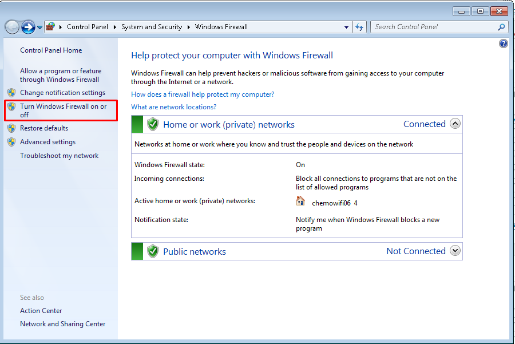
Task: Select System and Security in breadcrumb
Action: [x=152, y=27]
